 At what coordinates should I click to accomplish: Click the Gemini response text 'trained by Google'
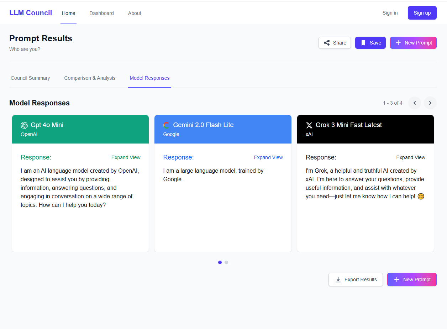[x=213, y=175]
